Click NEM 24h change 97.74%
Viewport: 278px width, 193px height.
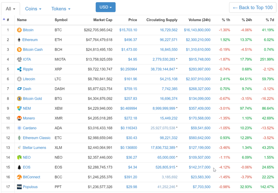pos(246,108)
